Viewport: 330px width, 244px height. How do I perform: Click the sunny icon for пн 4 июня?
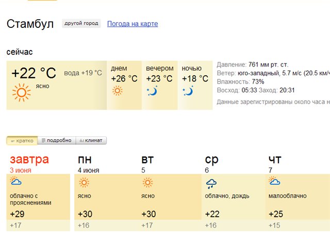(84, 182)
